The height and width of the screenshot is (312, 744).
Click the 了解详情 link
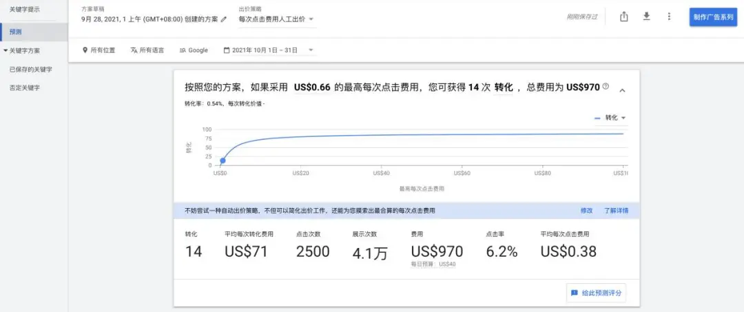616,211
